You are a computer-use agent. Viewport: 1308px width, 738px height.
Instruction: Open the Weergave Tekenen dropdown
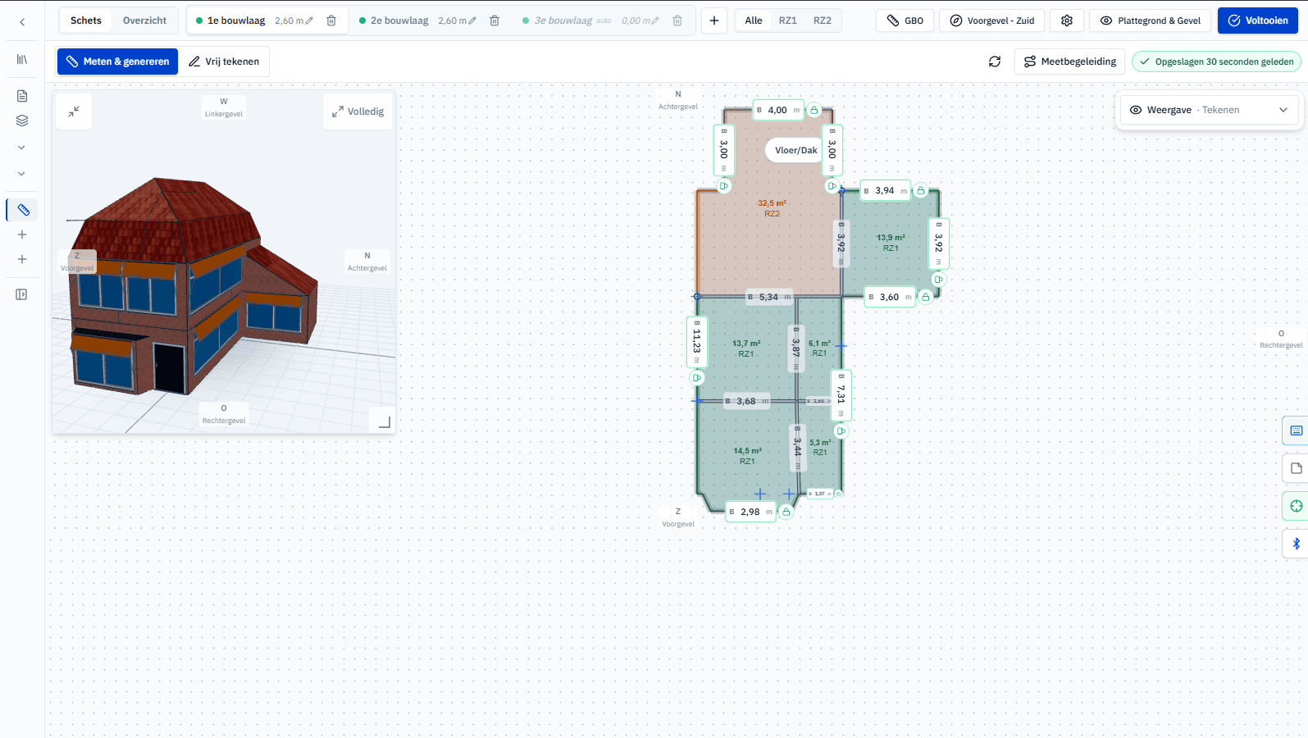(1209, 110)
